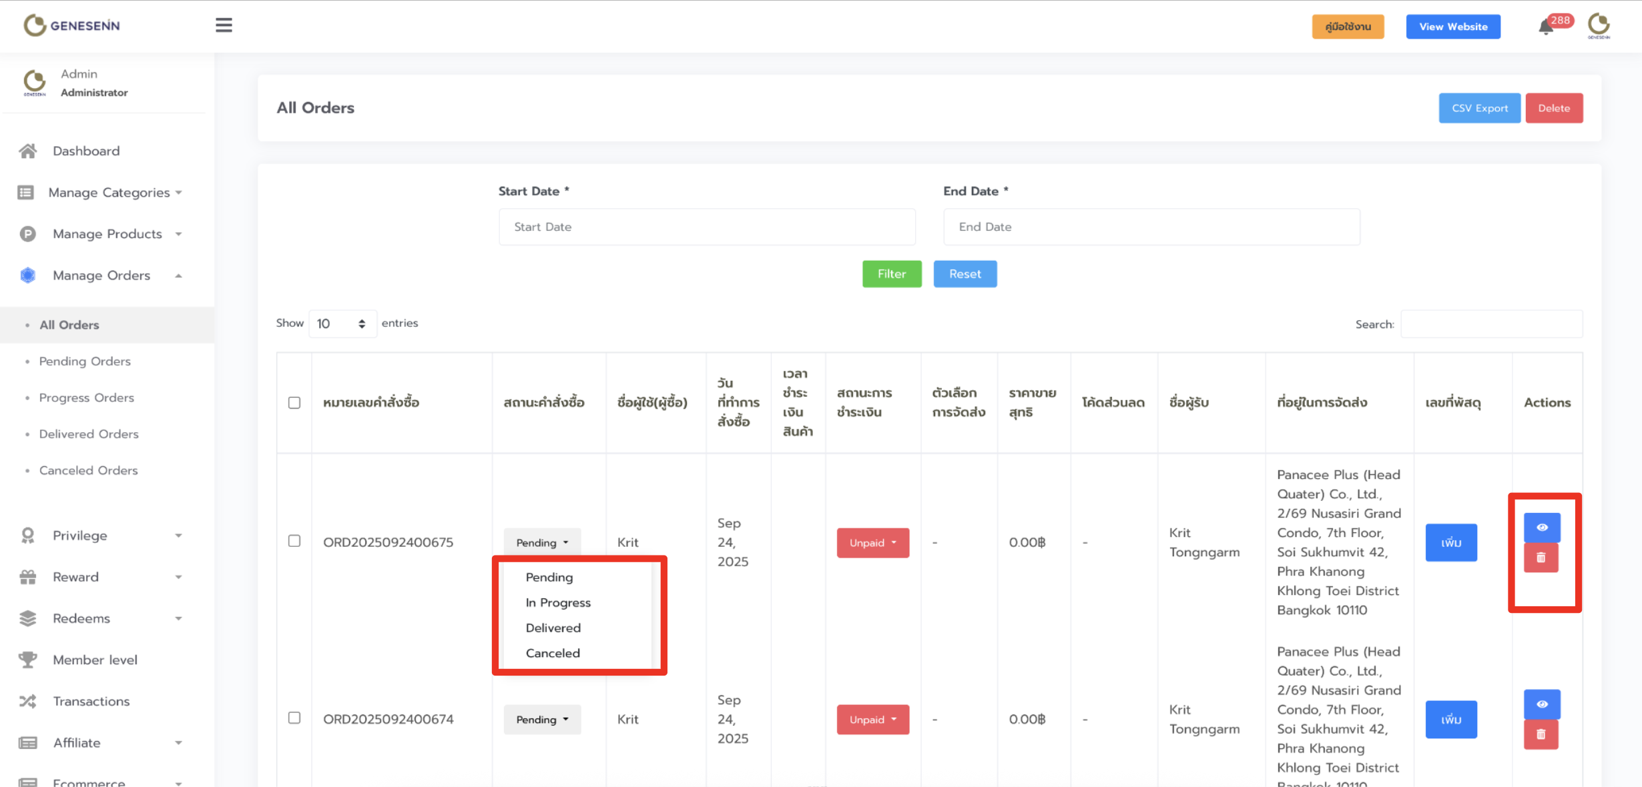Check the box for order ORD2025092400674
Viewport: 1642px width, 787px height.
(x=294, y=718)
